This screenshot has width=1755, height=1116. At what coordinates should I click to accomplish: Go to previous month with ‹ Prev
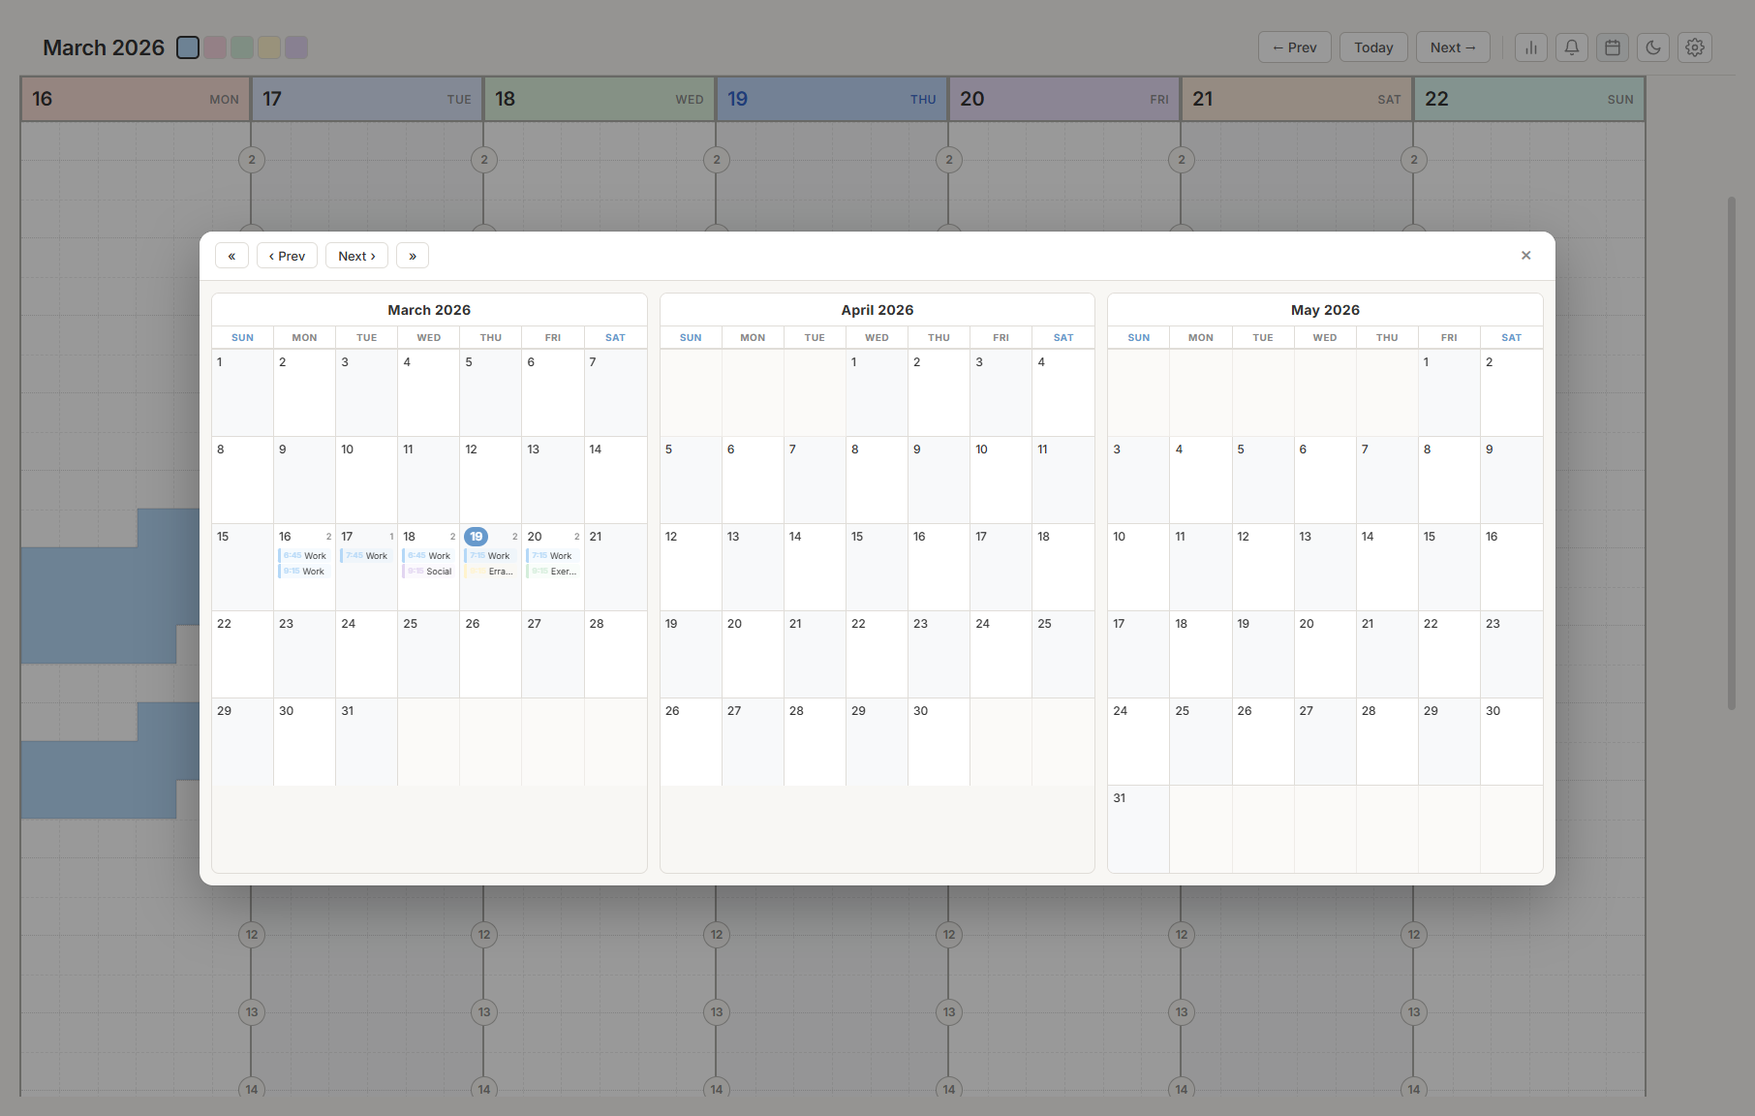(x=287, y=255)
